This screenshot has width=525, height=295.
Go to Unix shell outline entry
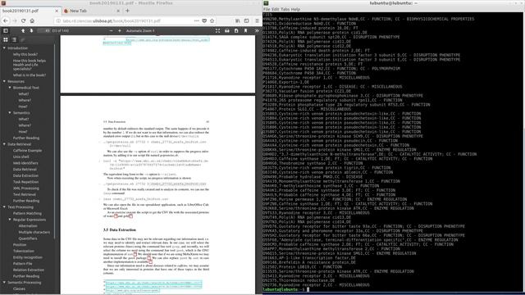click(21, 157)
